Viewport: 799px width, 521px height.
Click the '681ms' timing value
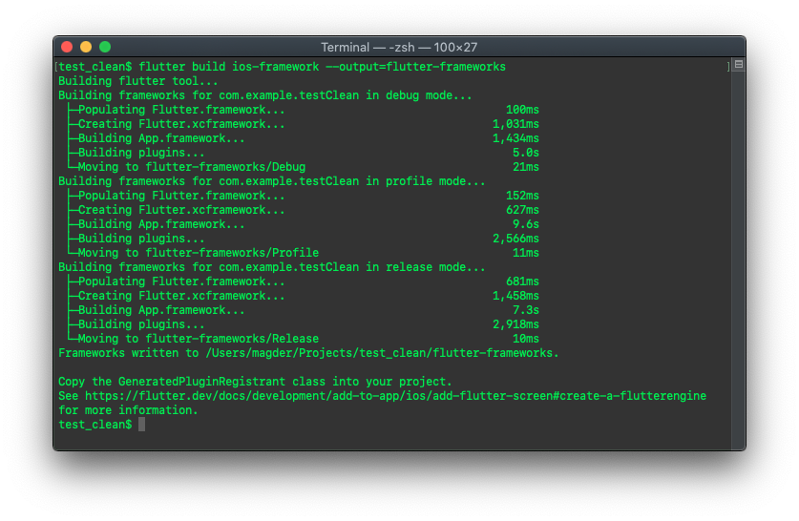tap(522, 281)
